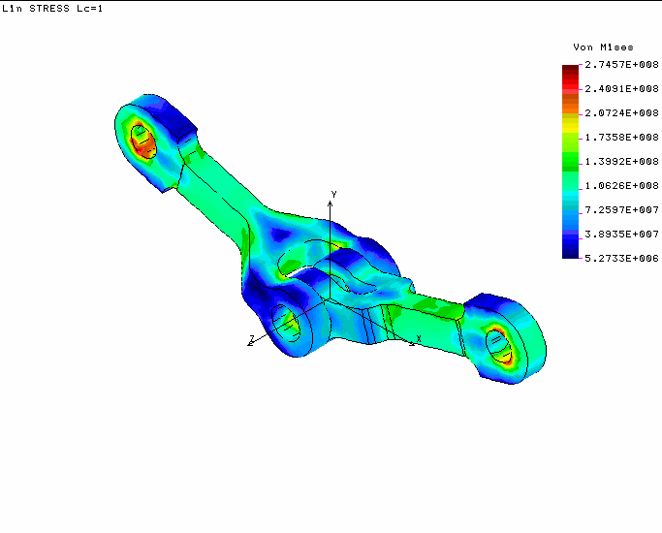Click the hole in the lower-right eyelet
This screenshot has height=533, width=662.
498,347
